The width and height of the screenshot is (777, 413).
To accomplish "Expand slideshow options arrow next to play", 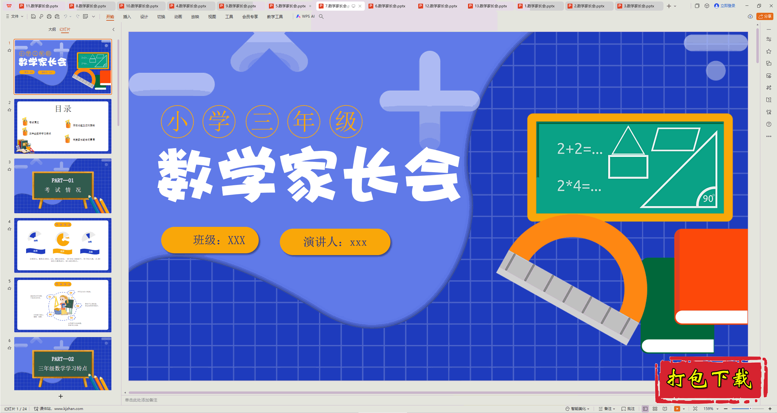I will point(684,409).
